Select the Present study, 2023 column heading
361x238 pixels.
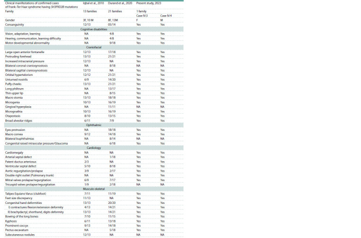pos(149,3)
